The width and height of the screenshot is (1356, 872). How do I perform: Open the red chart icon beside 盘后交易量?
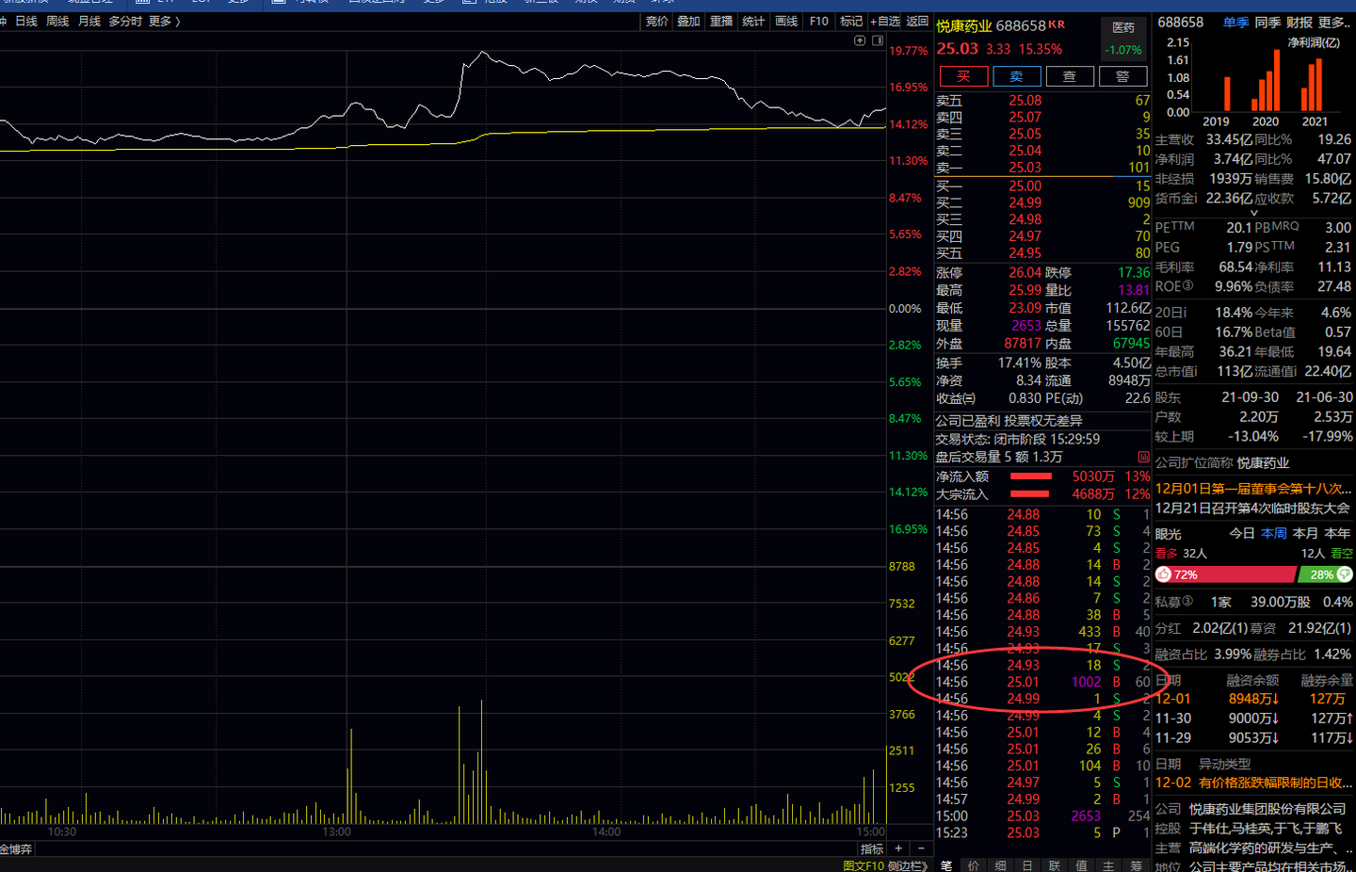point(1143,457)
